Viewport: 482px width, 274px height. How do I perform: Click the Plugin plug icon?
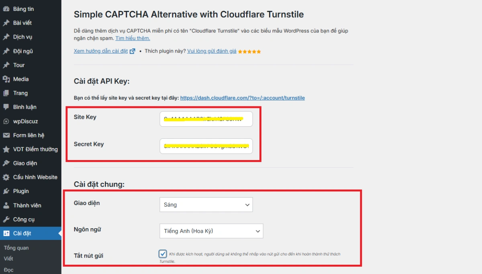pos(6,191)
